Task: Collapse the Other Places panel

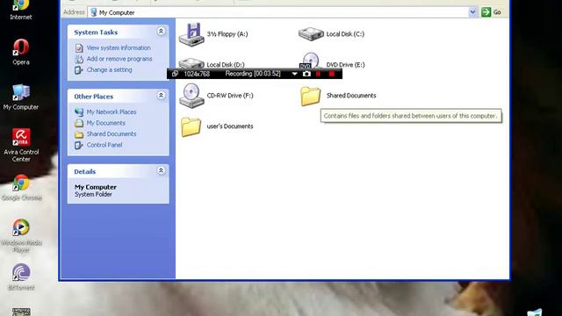Action: click(x=161, y=96)
